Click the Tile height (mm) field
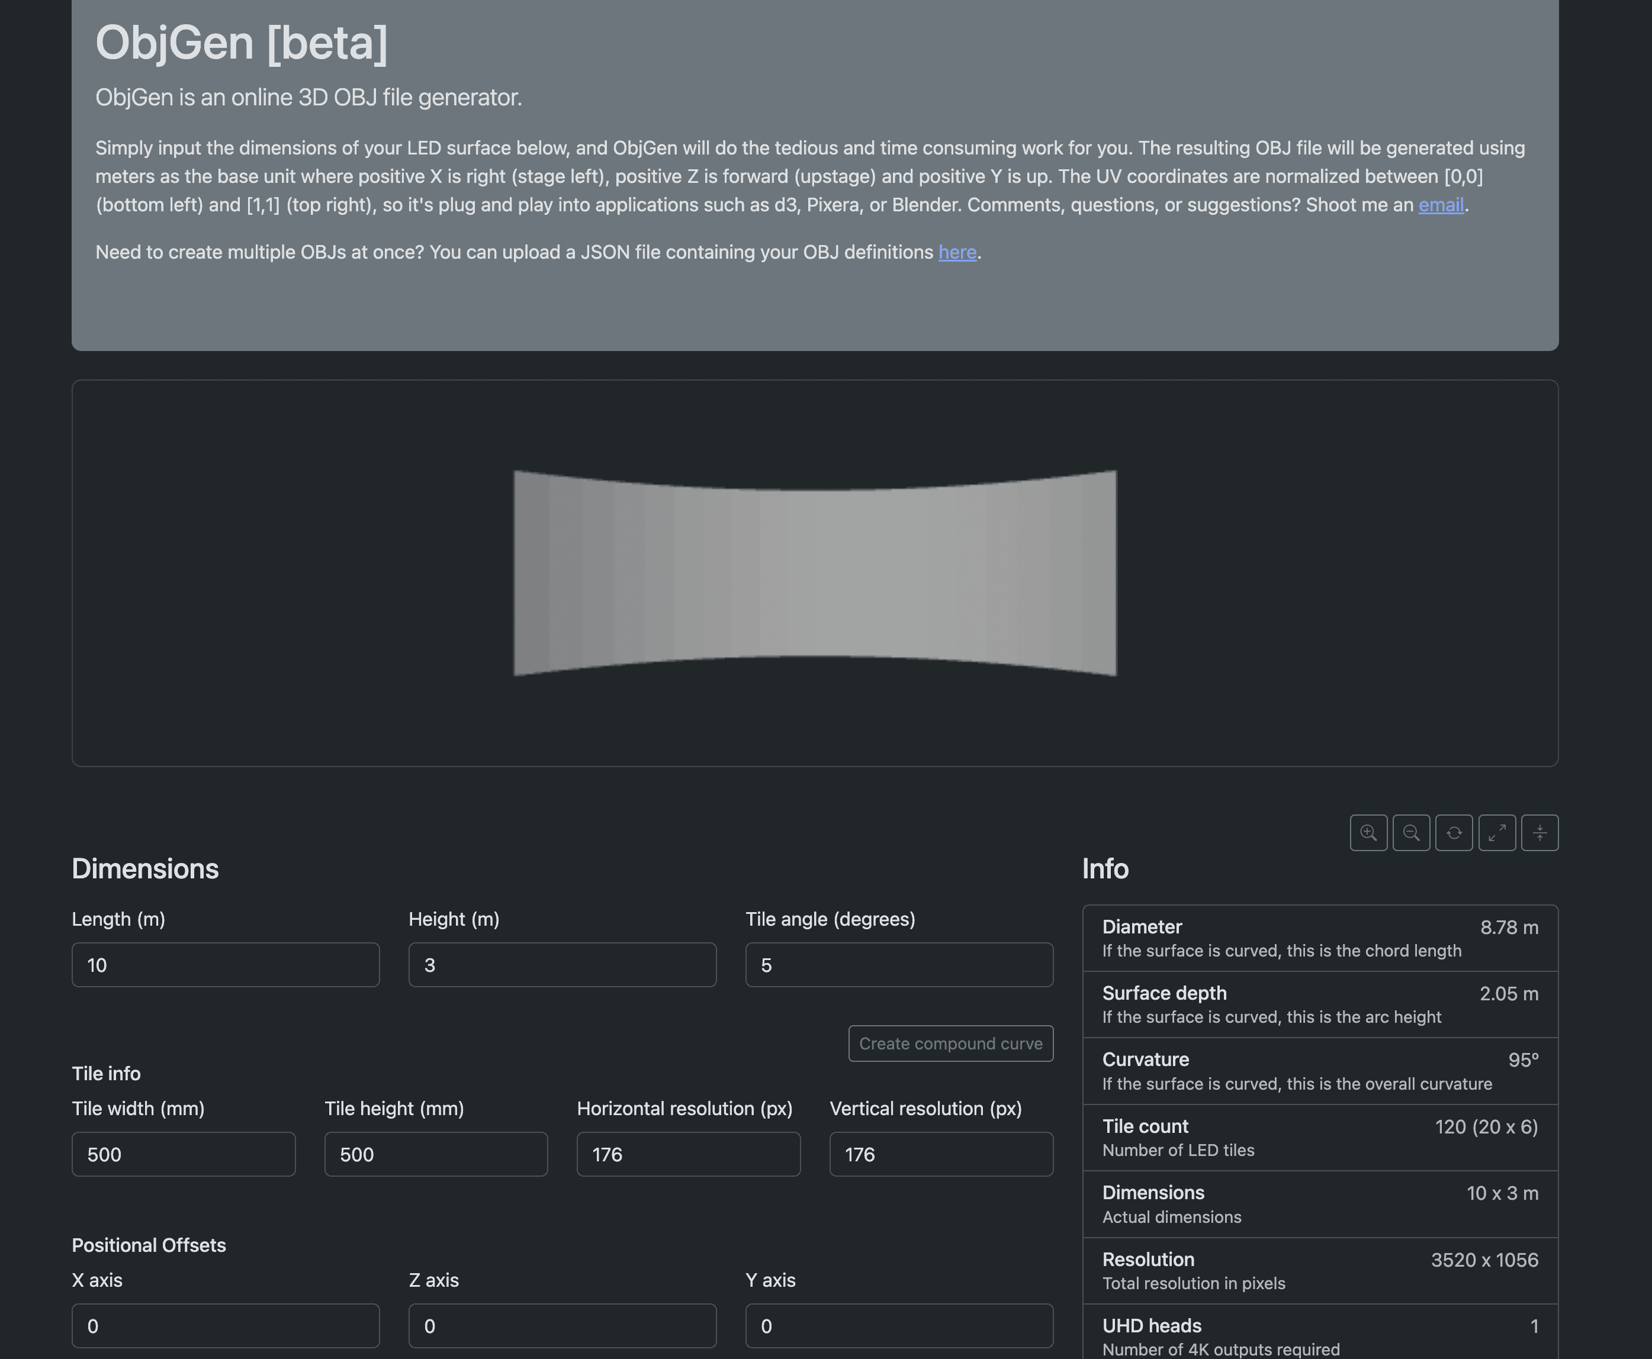This screenshot has height=1359, width=1652. [x=436, y=1155]
